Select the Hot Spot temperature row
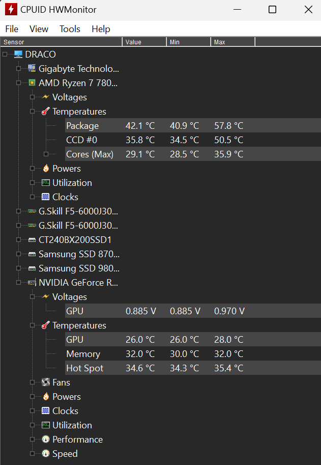The width and height of the screenshot is (321, 465). point(85,368)
